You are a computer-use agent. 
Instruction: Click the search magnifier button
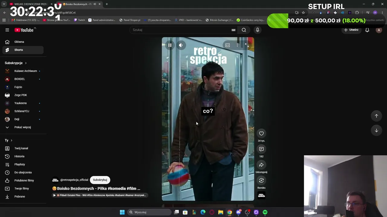[x=244, y=30]
